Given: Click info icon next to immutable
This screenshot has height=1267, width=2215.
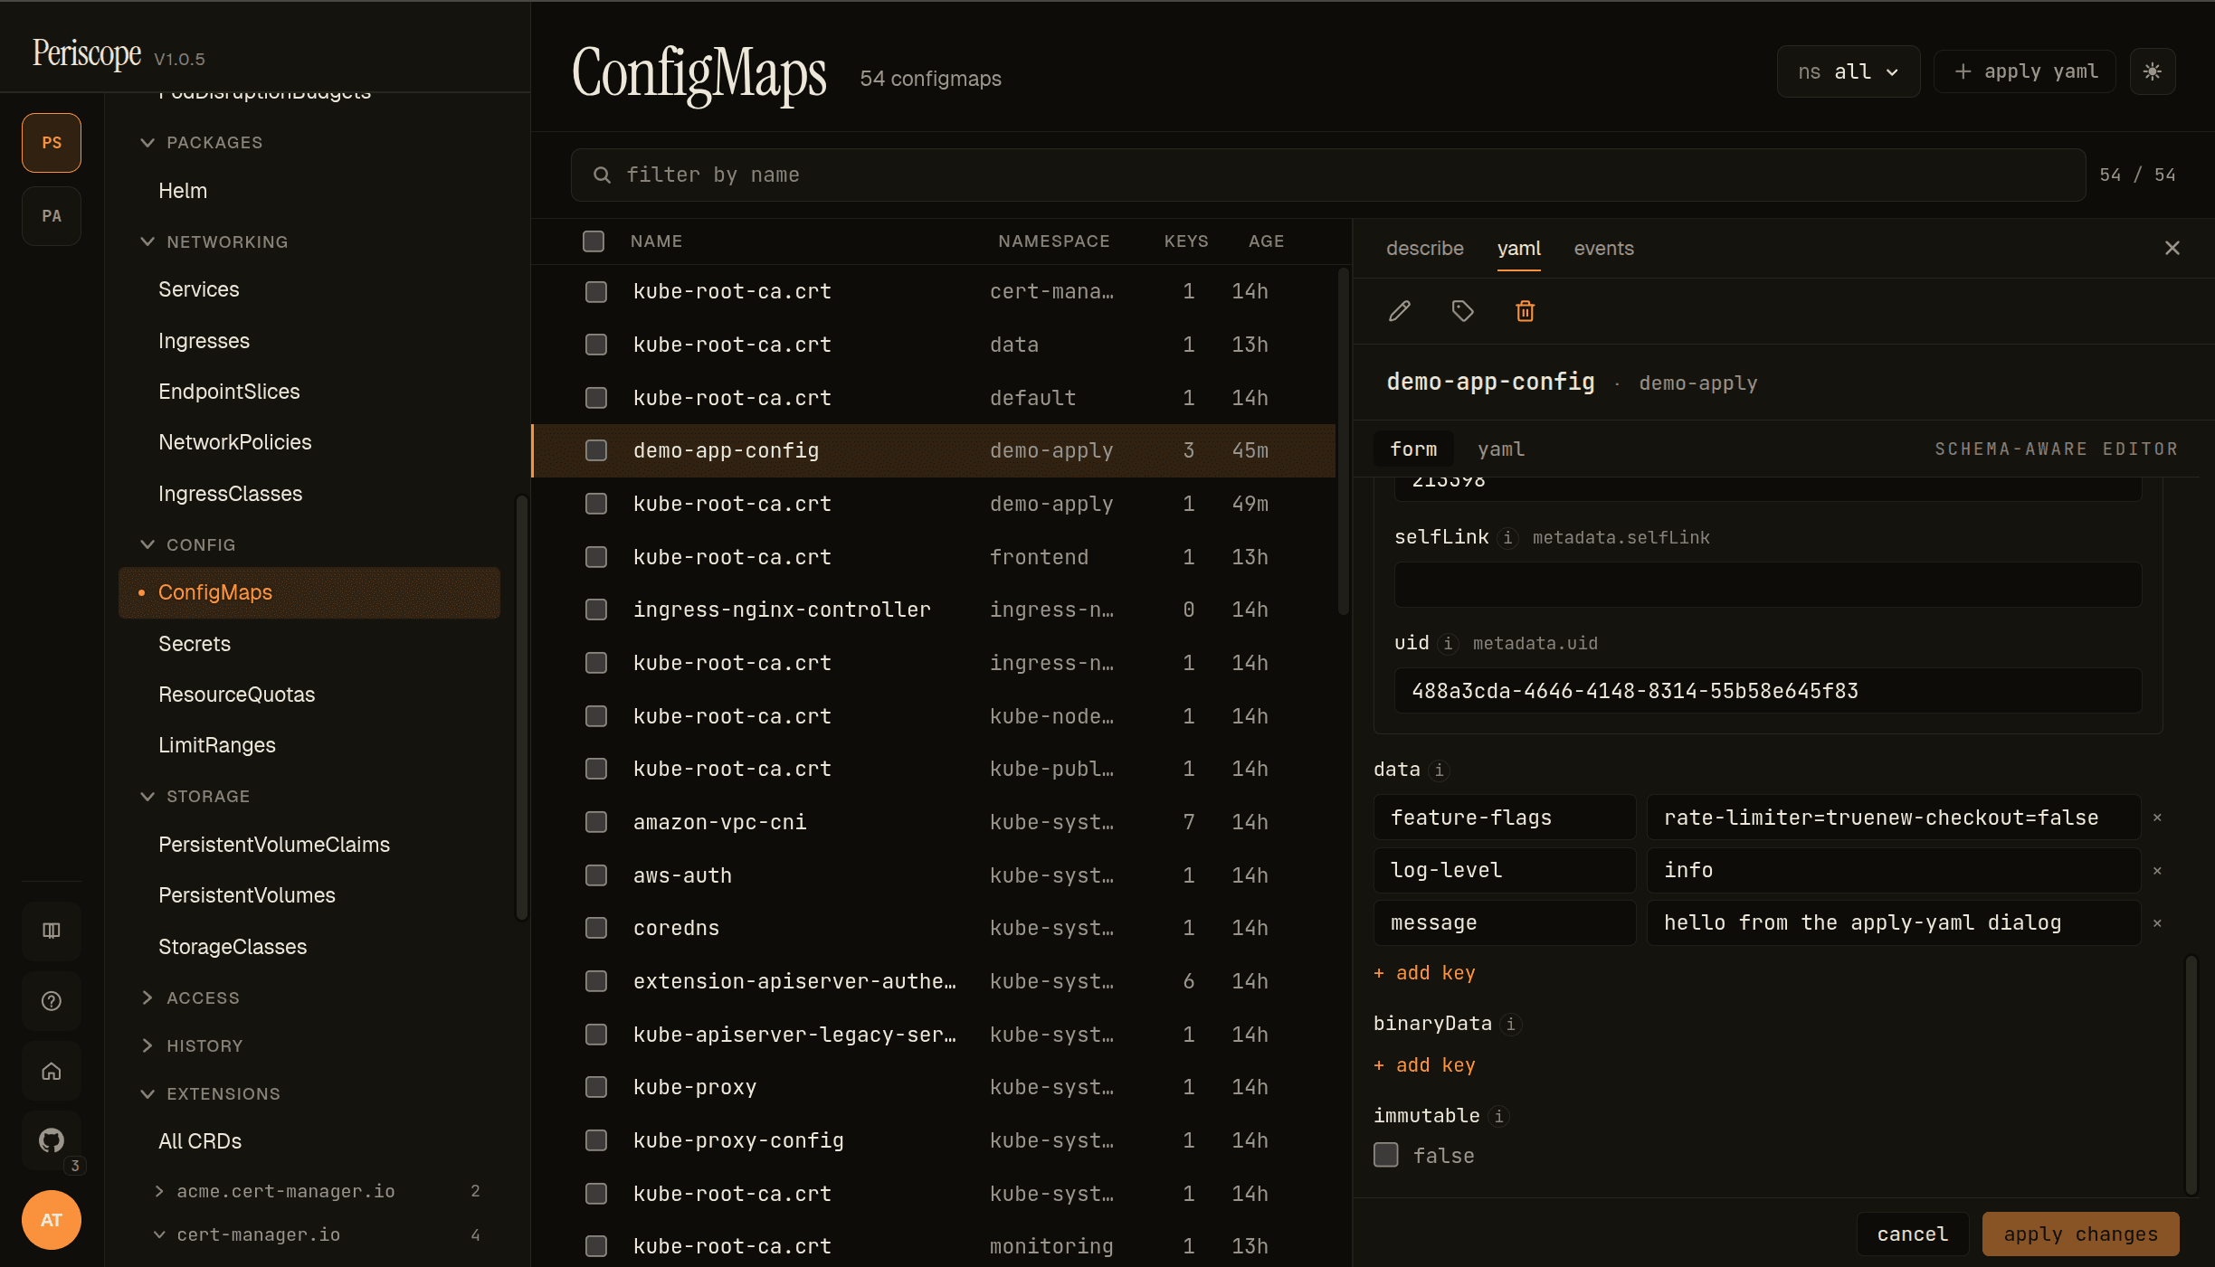Looking at the screenshot, I should [1498, 1116].
